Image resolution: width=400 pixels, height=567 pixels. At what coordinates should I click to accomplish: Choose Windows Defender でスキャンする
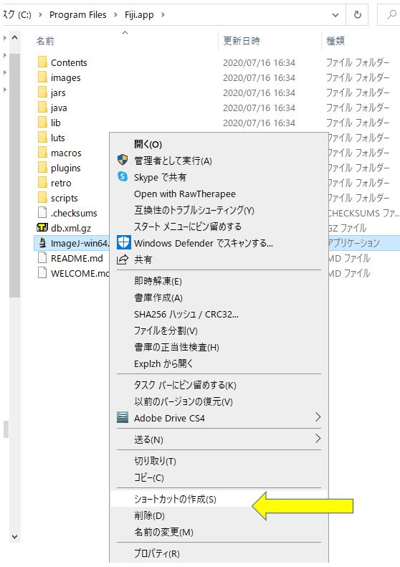click(204, 243)
